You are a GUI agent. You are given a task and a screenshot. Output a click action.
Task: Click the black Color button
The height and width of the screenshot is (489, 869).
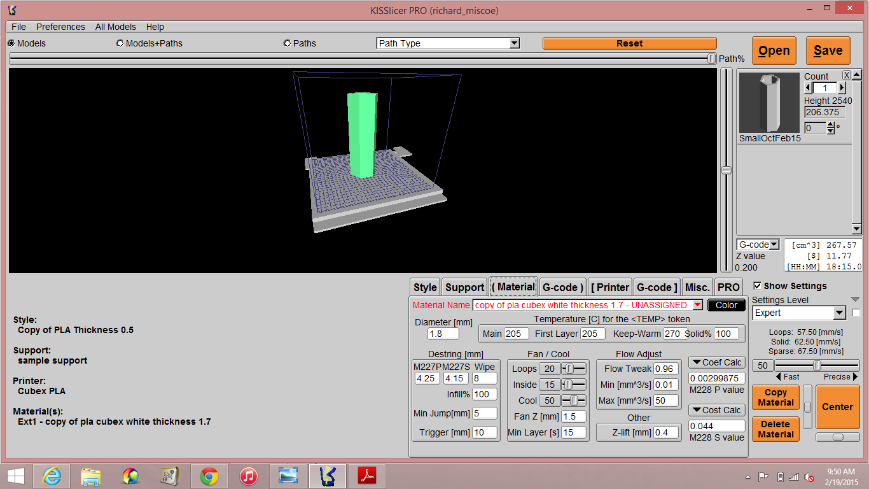[x=726, y=305]
